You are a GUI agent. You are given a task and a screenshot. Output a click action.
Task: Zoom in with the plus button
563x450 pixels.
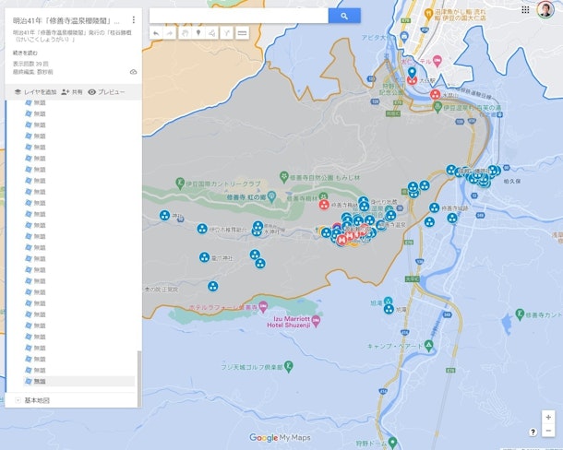548,417
